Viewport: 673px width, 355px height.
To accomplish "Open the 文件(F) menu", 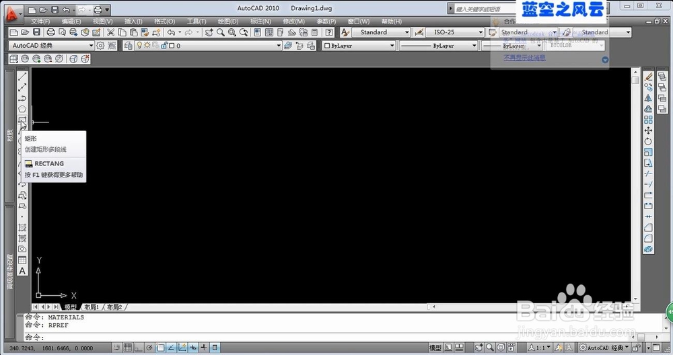I will click(x=40, y=21).
